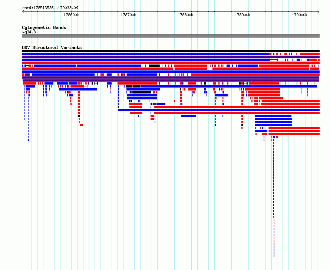Click the 178700k ruler label
The width and height of the screenshot is (330, 270).
tap(128, 15)
